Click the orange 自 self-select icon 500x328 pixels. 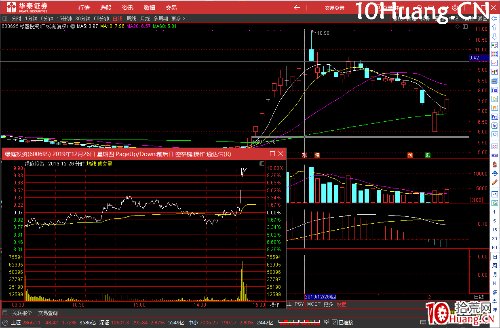pos(494,108)
